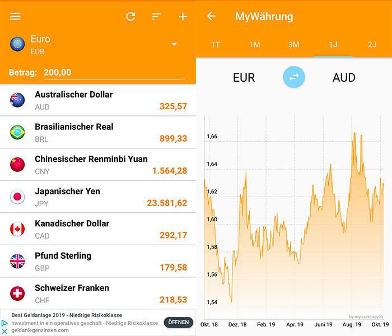Tap the Brazilian flag icon

click(17, 132)
